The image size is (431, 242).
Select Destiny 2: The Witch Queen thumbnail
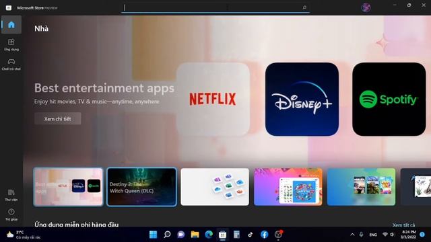coord(141,187)
